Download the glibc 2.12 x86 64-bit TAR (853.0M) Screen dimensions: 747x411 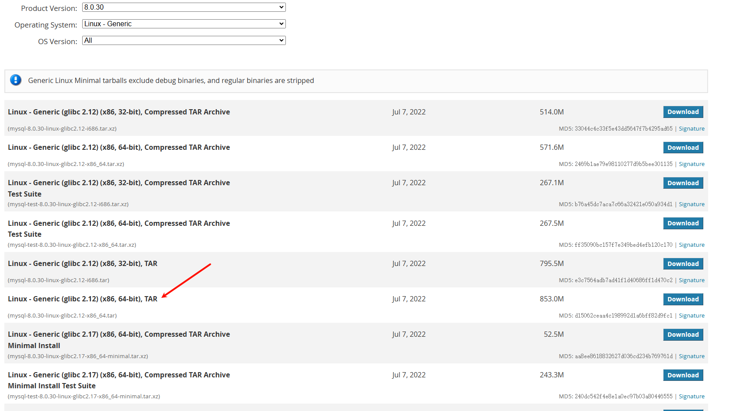coord(683,299)
